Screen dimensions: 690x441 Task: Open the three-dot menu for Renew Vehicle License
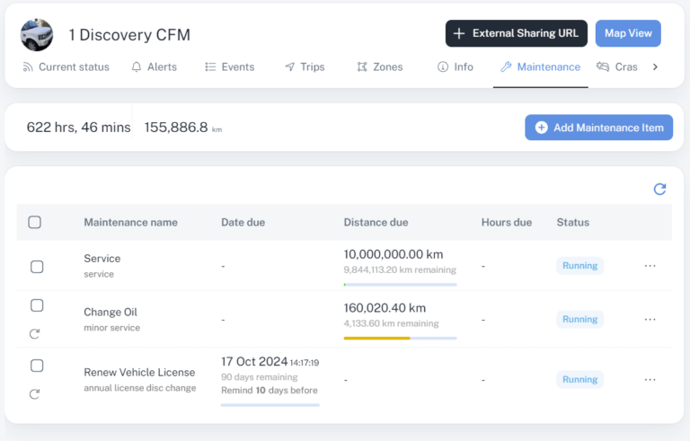(650, 380)
